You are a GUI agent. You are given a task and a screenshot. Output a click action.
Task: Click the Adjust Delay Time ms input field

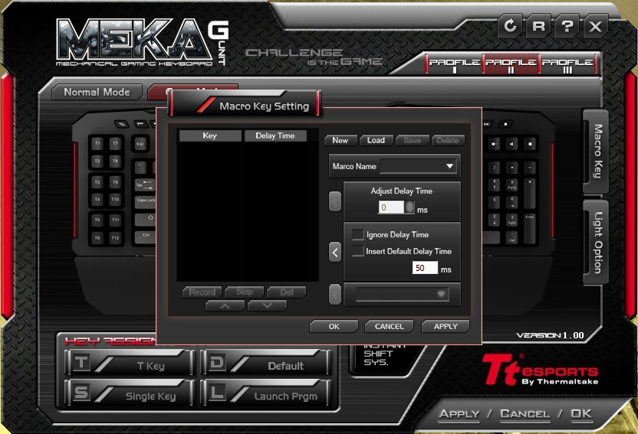point(391,207)
